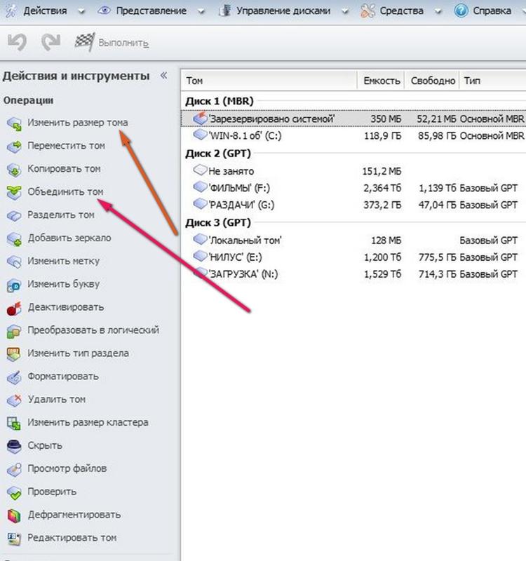Select the 'ЗАГРУЗКА' (N:) volume name
Screen dimensions: 526x561
click(x=243, y=274)
